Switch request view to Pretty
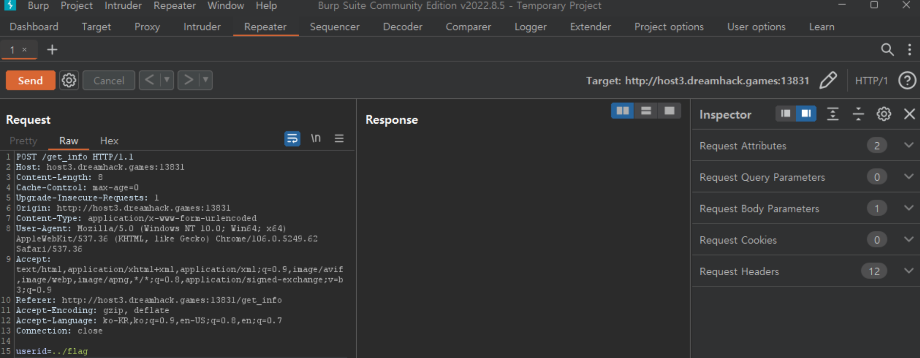 tap(23, 141)
